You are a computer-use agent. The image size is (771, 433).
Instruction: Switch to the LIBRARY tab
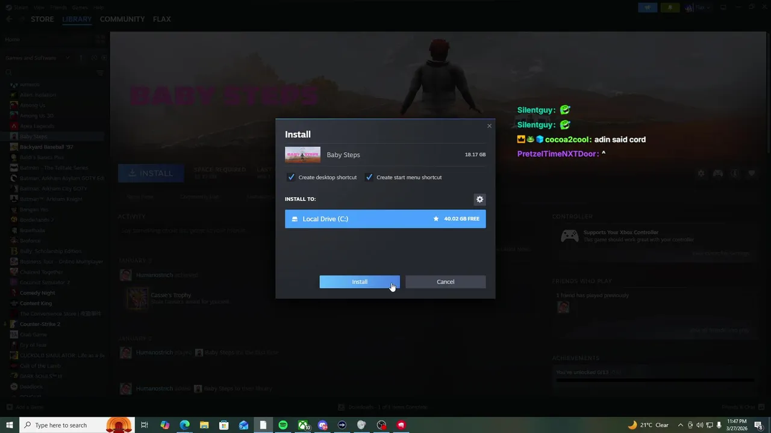77,19
